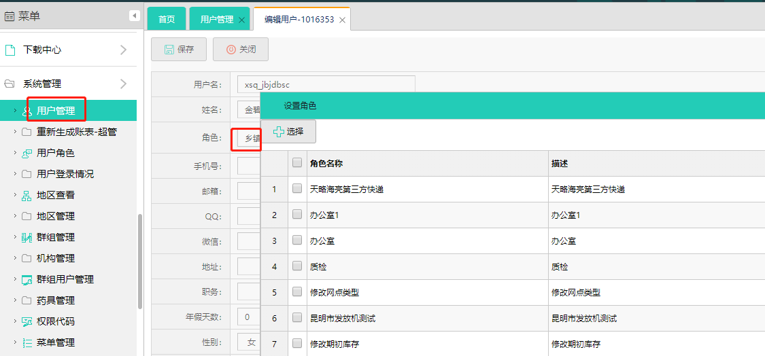This screenshot has width=765, height=356.
Task: Expand the 系统管理 menu chevron
Action: tap(123, 84)
